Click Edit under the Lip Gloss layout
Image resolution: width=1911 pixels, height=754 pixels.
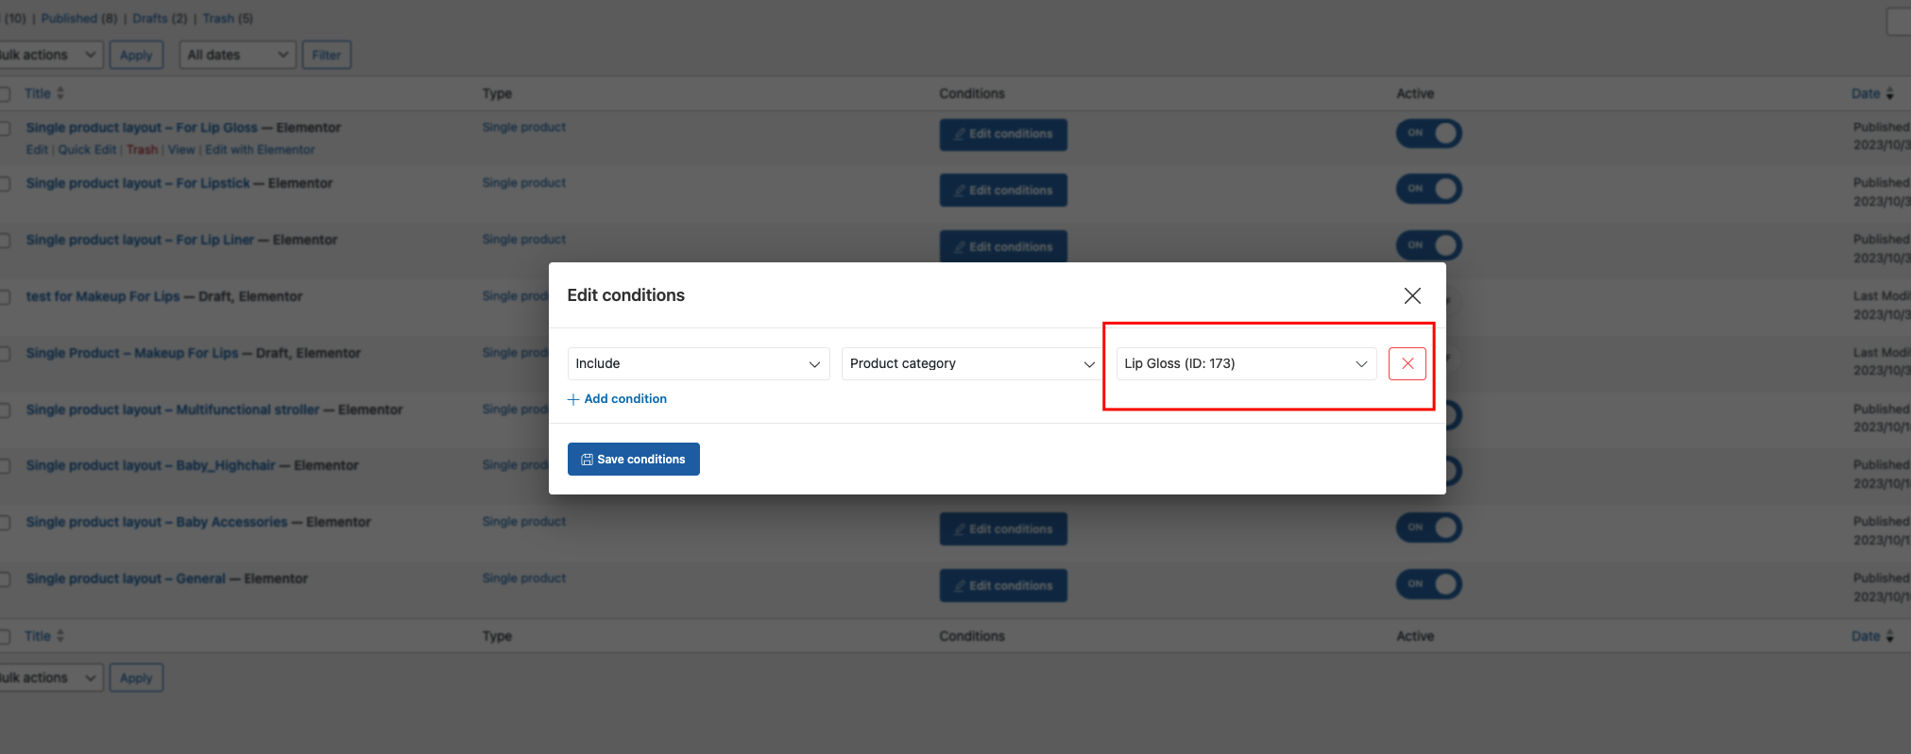[37, 149]
